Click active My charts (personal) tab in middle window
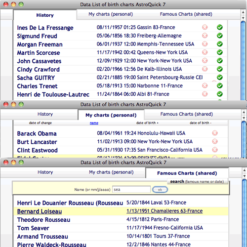 click(x=111, y=115)
